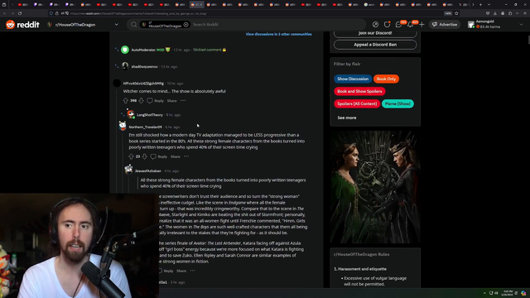Viewport: 530px width, 298px height.
Task: Open the browser extensions icon
Action: (x=510, y=13)
